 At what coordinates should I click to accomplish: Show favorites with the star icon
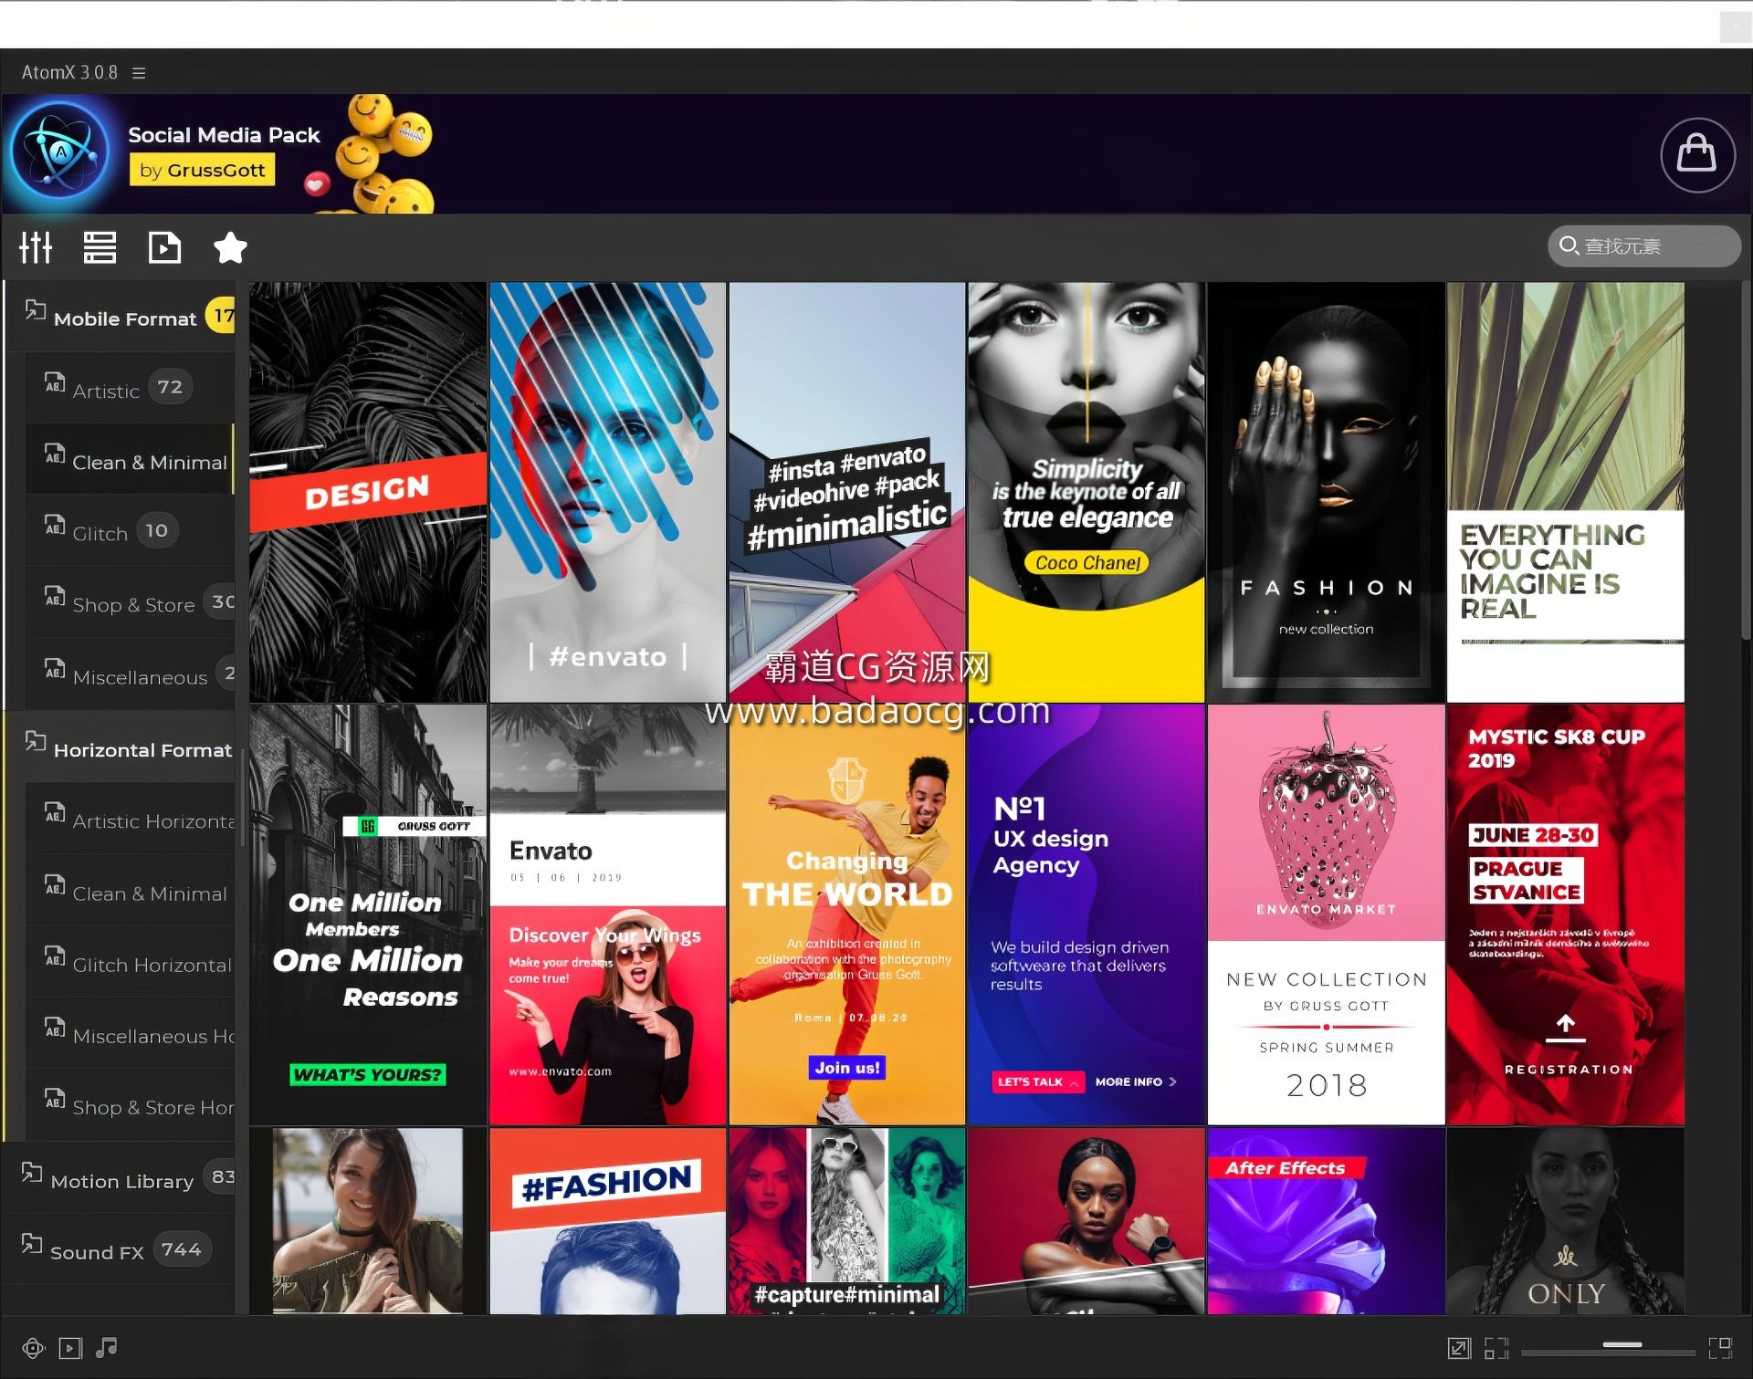tap(229, 247)
